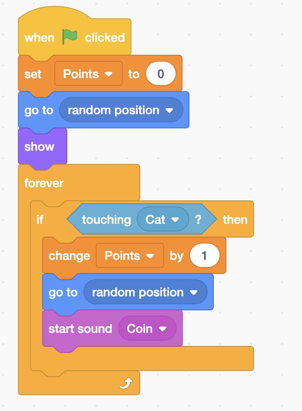The height and width of the screenshot is (411, 302).
Task: Click the start sound block label
Action: point(80,329)
